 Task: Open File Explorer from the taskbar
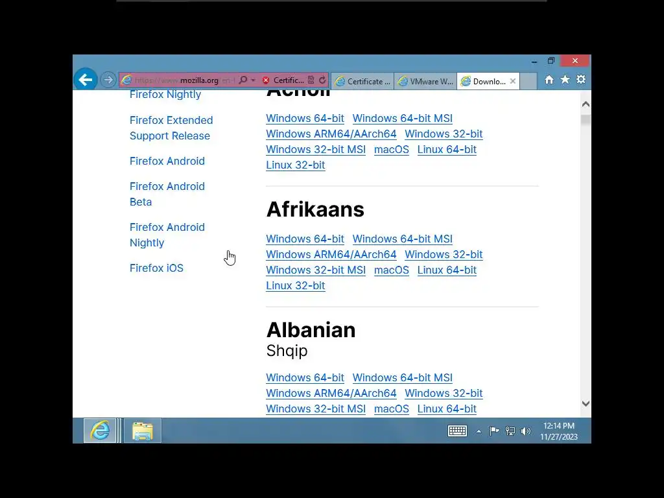142,431
